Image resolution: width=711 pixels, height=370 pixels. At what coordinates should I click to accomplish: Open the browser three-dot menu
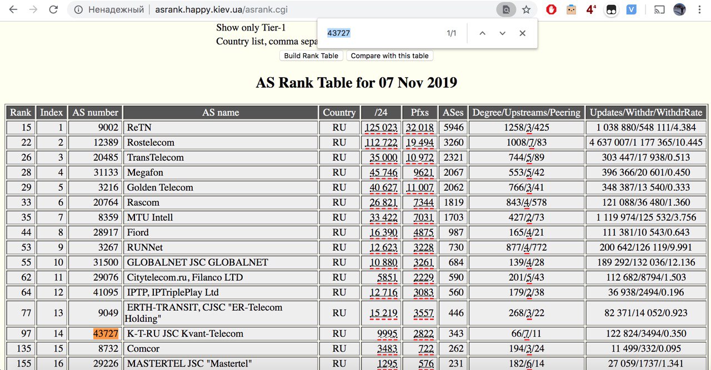(x=699, y=9)
